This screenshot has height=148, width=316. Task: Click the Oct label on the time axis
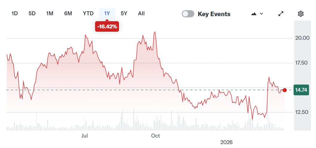155,136
